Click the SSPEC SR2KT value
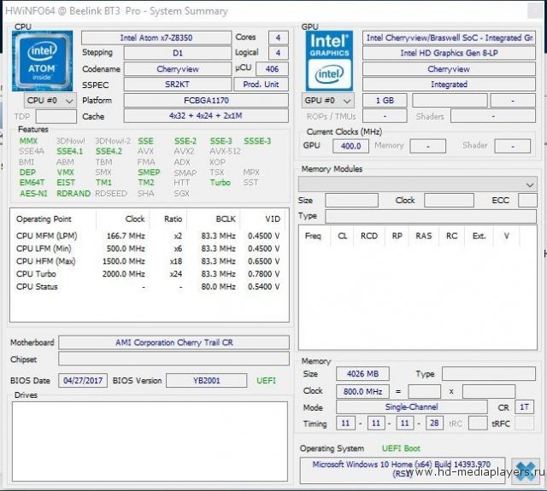 [x=178, y=85]
